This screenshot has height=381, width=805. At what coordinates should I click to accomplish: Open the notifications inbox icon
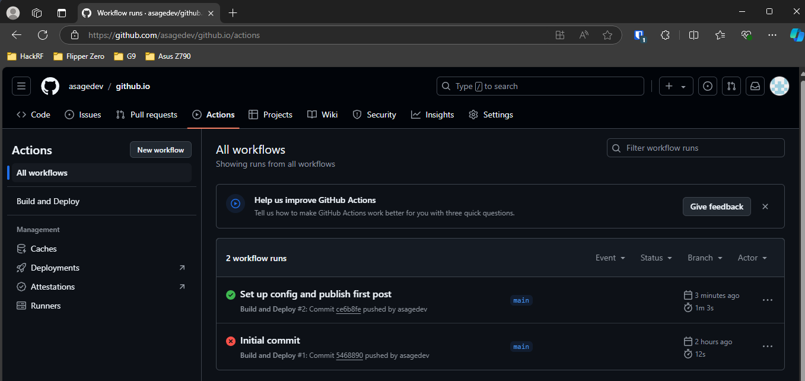(x=755, y=86)
